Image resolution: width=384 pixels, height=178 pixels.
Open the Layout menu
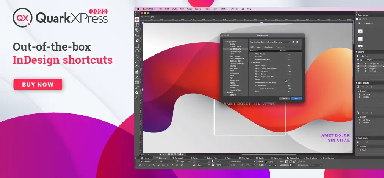(198, 9)
